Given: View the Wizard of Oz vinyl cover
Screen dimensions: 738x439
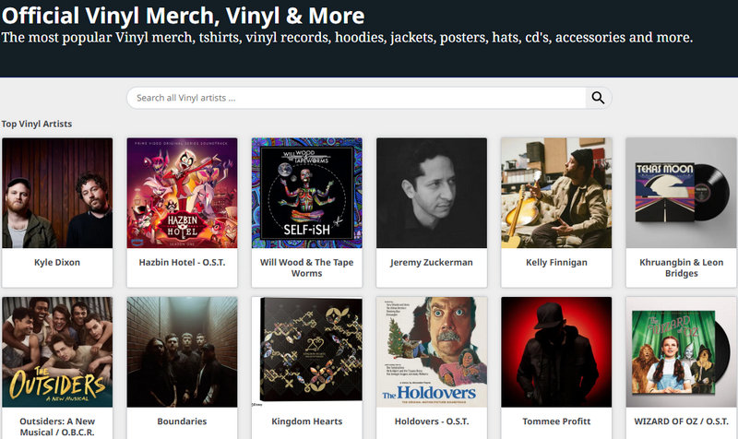Looking at the screenshot, I should click(x=681, y=351).
